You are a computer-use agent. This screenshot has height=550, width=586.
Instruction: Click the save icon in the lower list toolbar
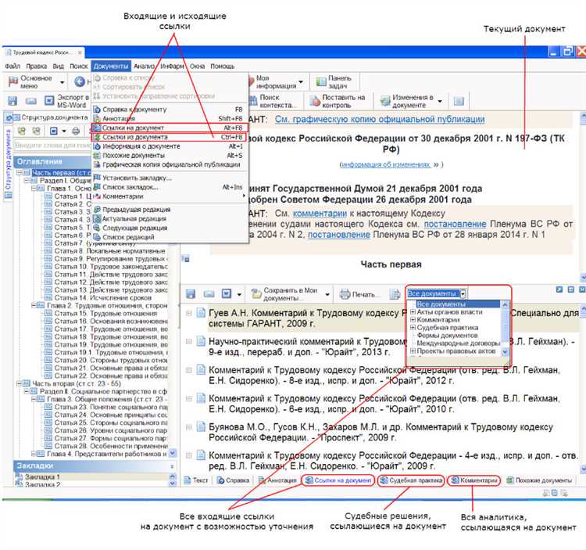click(191, 293)
